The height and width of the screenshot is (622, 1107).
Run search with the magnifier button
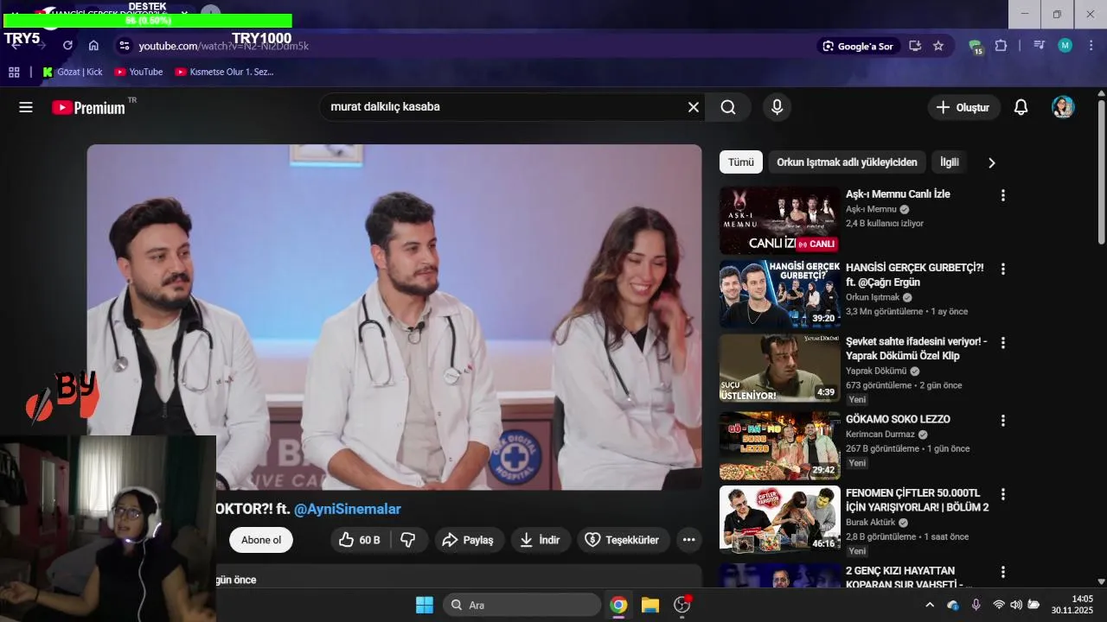click(728, 107)
